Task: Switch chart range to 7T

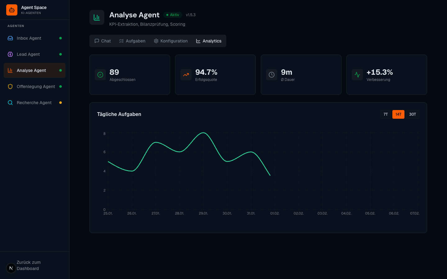Action: pos(386,114)
